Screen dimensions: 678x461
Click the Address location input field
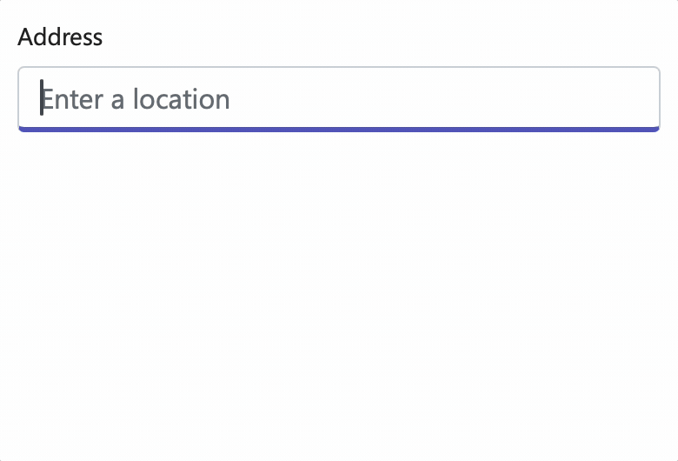(339, 99)
